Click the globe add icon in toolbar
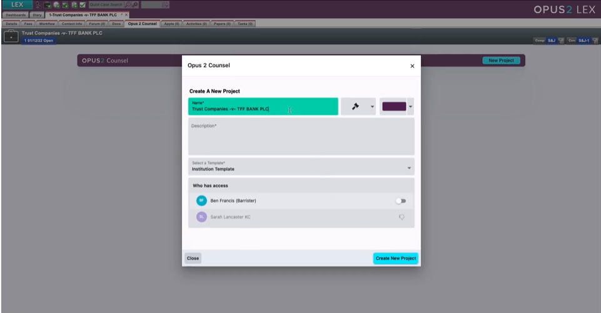The height and width of the screenshot is (313, 601). point(56,5)
